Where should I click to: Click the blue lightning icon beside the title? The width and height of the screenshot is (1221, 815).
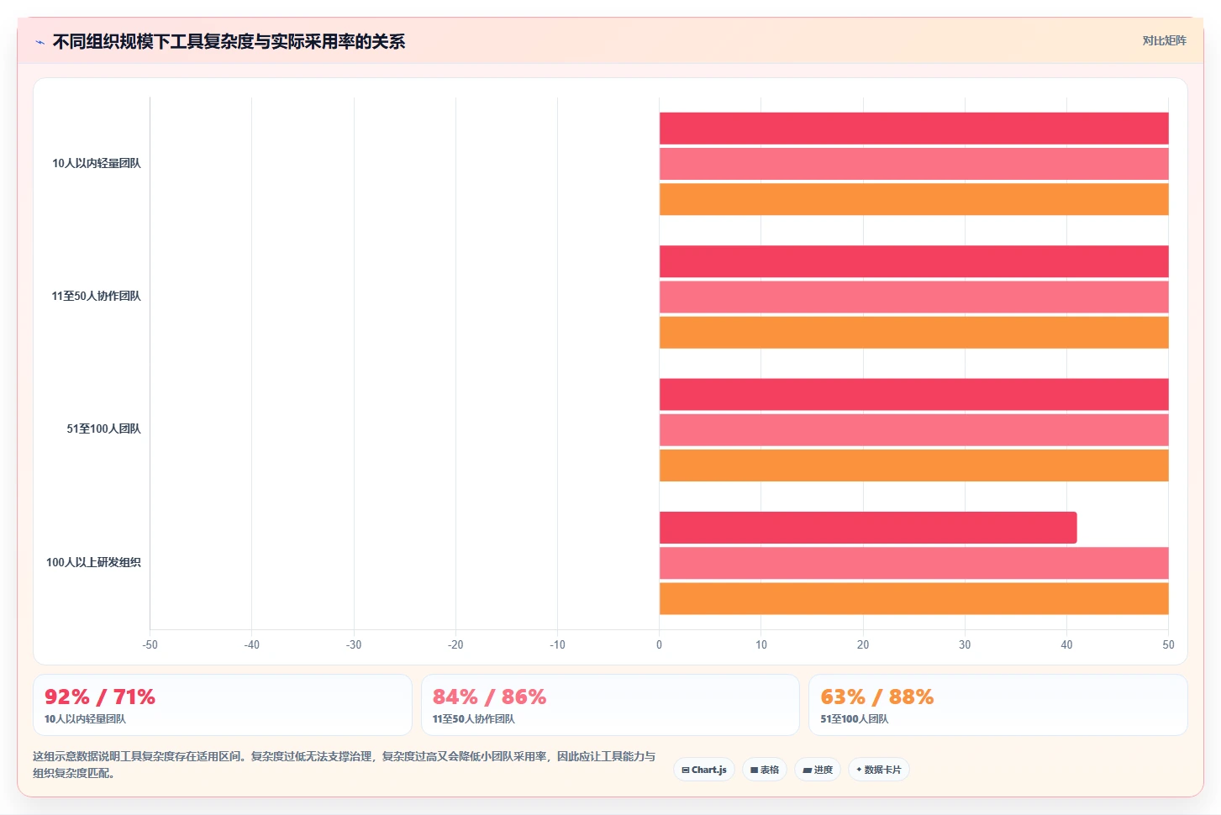pos(40,42)
